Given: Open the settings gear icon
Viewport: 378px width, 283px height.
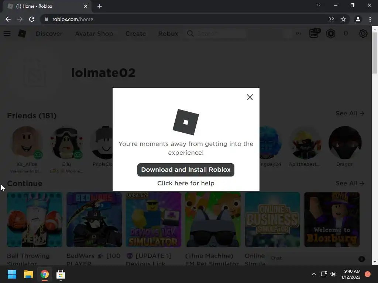Looking at the screenshot, I should (x=363, y=34).
